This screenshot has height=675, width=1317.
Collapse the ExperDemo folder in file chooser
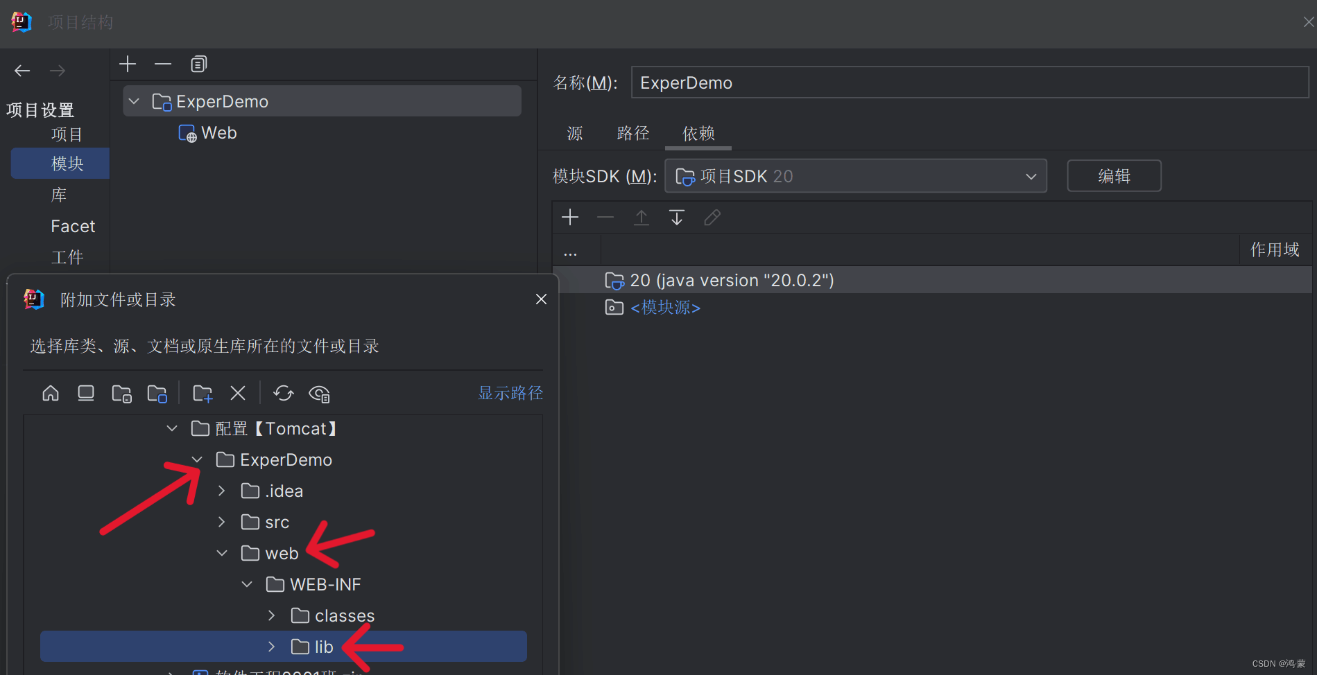[197, 460]
